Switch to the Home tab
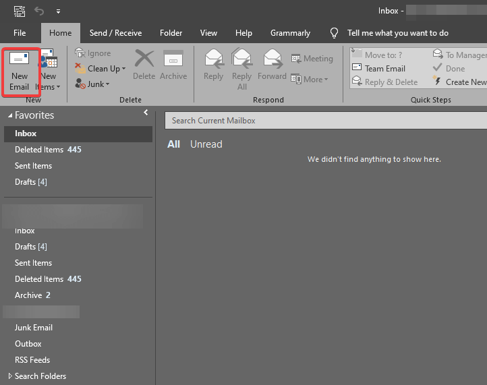The height and width of the screenshot is (385, 487). 60,33
